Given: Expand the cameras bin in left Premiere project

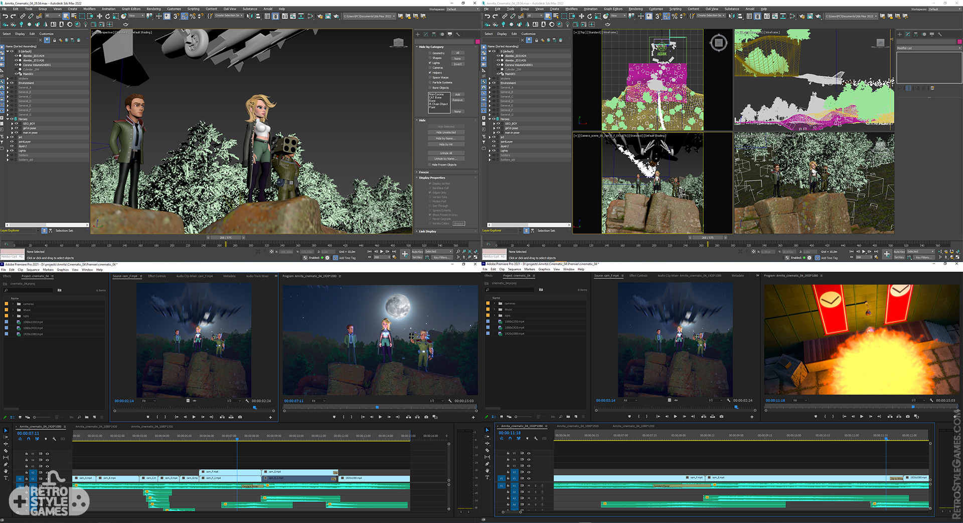Looking at the screenshot, I should point(13,304).
